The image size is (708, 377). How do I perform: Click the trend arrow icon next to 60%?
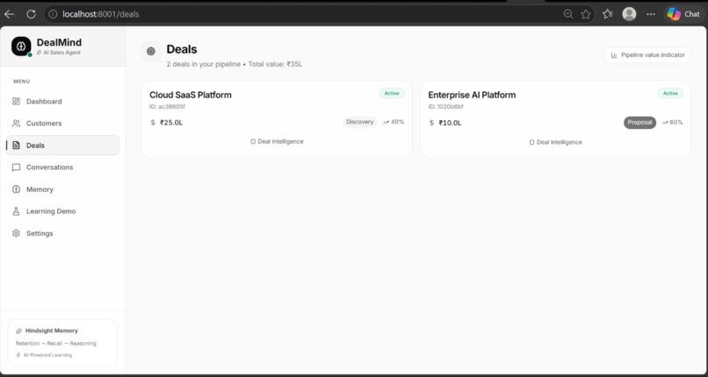click(x=666, y=123)
